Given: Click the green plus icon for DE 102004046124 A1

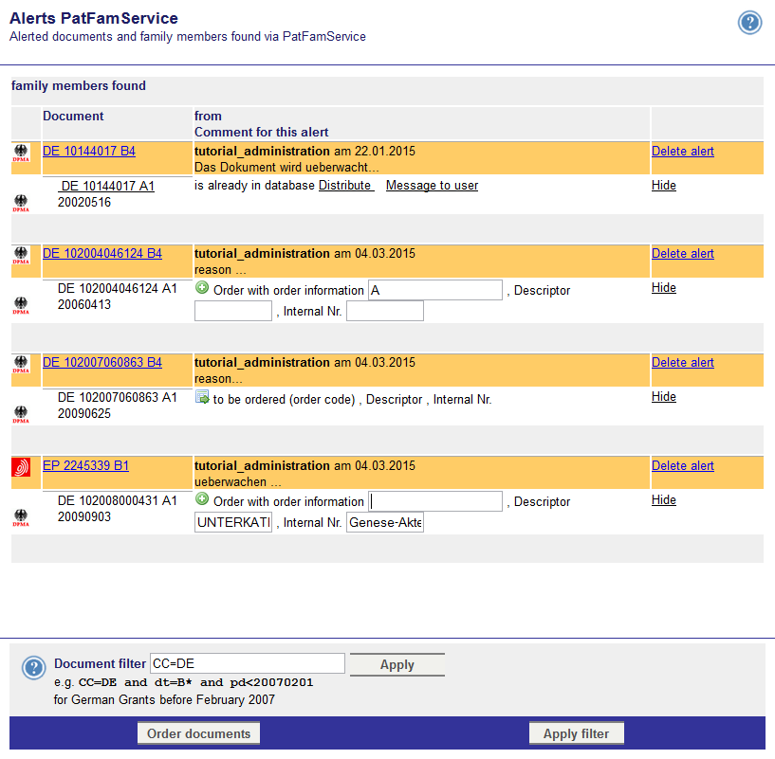Looking at the screenshot, I should [202, 289].
